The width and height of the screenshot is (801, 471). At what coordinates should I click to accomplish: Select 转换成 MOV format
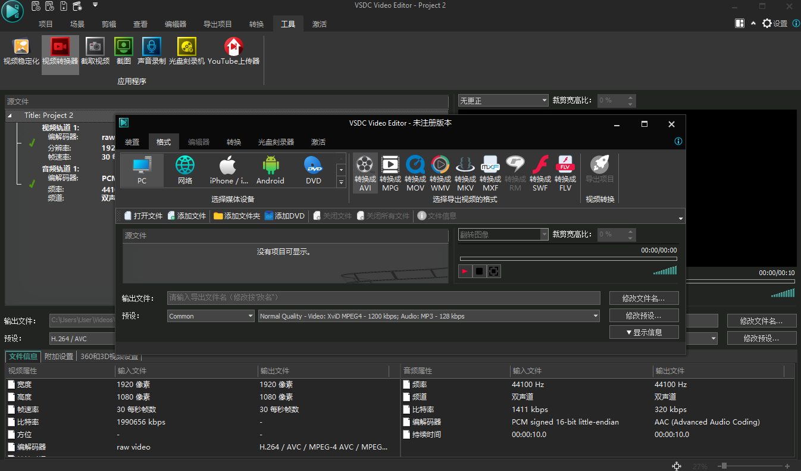pyautogui.click(x=415, y=173)
